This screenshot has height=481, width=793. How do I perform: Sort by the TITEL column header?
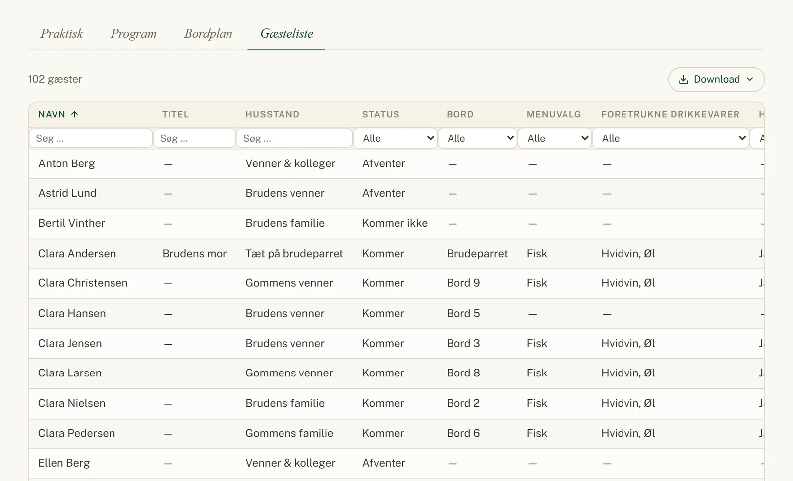coord(175,114)
